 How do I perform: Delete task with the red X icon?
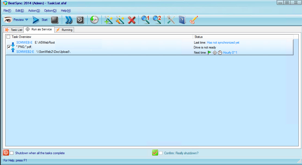[x=132, y=20]
